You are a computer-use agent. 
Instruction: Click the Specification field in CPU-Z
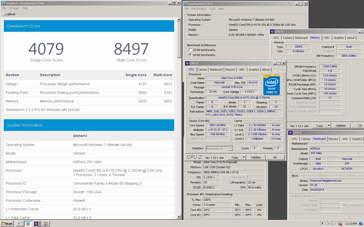(244, 98)
